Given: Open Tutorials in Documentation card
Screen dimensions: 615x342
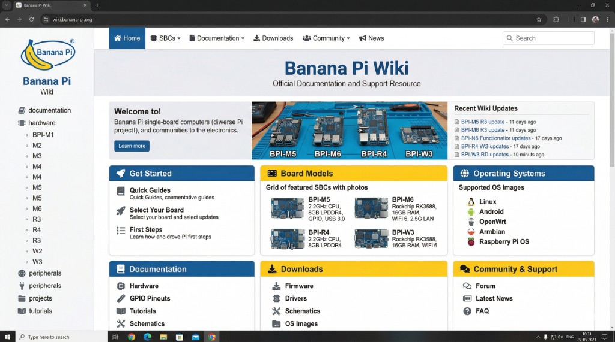Looking at the screenshot, I should coord(143,311).
